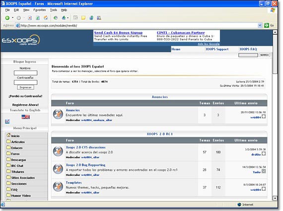Viewport: 283px width, 211px height.
Task: Expand the address bar dropdown list
Action: pos(260,25)
